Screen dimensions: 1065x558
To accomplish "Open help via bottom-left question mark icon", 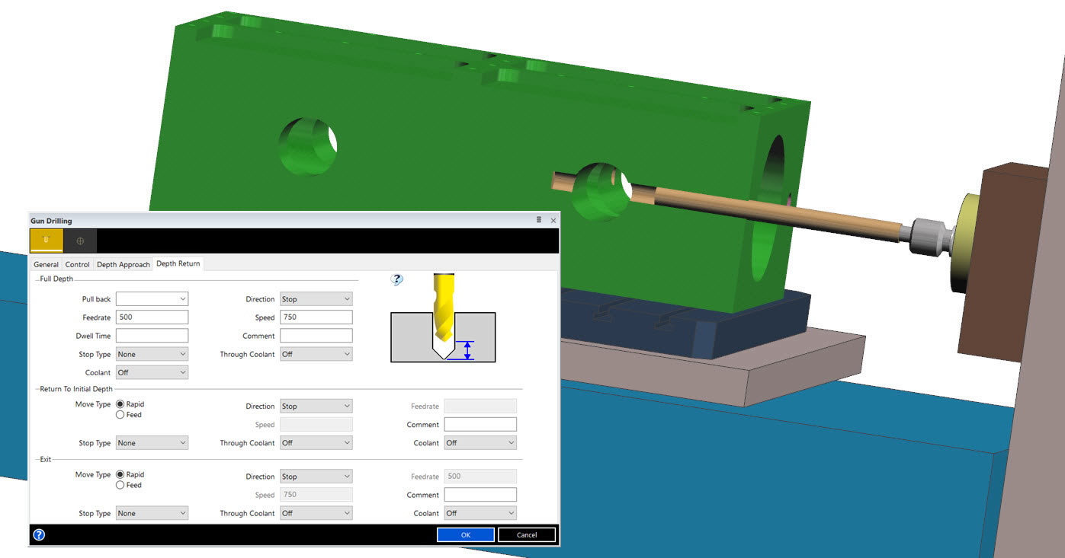I will click(39, 534).
